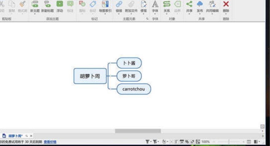The height and width of the screenshot is (146, 270).
Task: Click the Link (链接) chain icon
Action: tap(119, 4)
